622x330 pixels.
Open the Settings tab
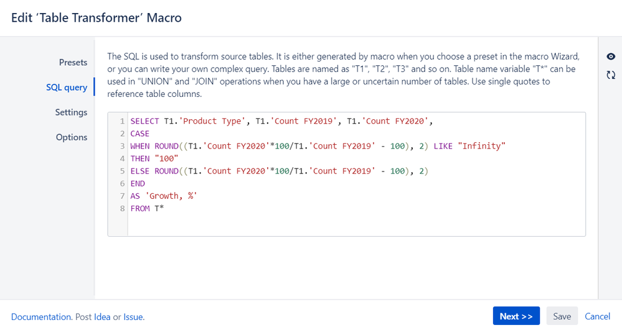point(71,112)
